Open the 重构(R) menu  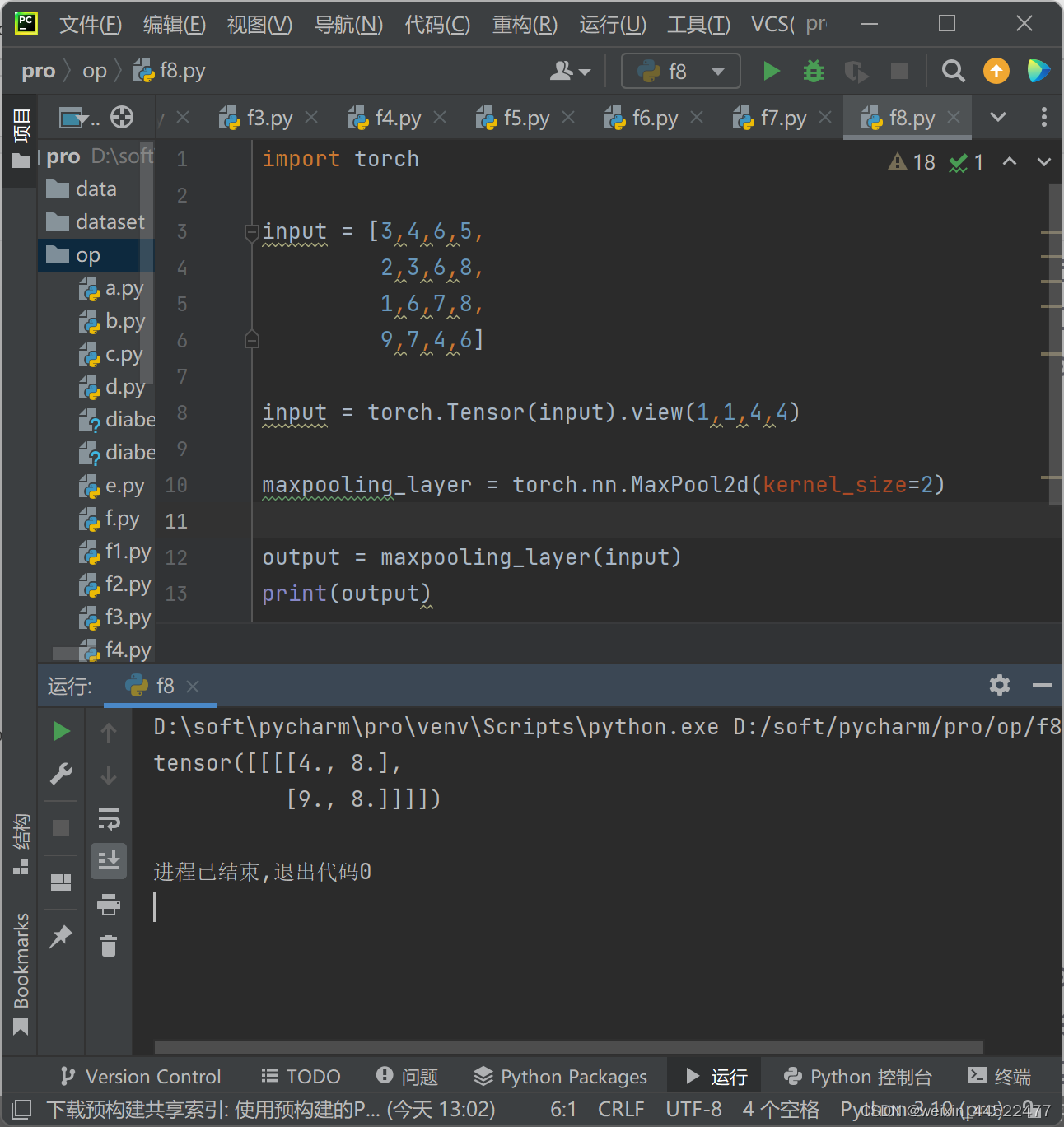pyautogui.click(x=525, y=24)
